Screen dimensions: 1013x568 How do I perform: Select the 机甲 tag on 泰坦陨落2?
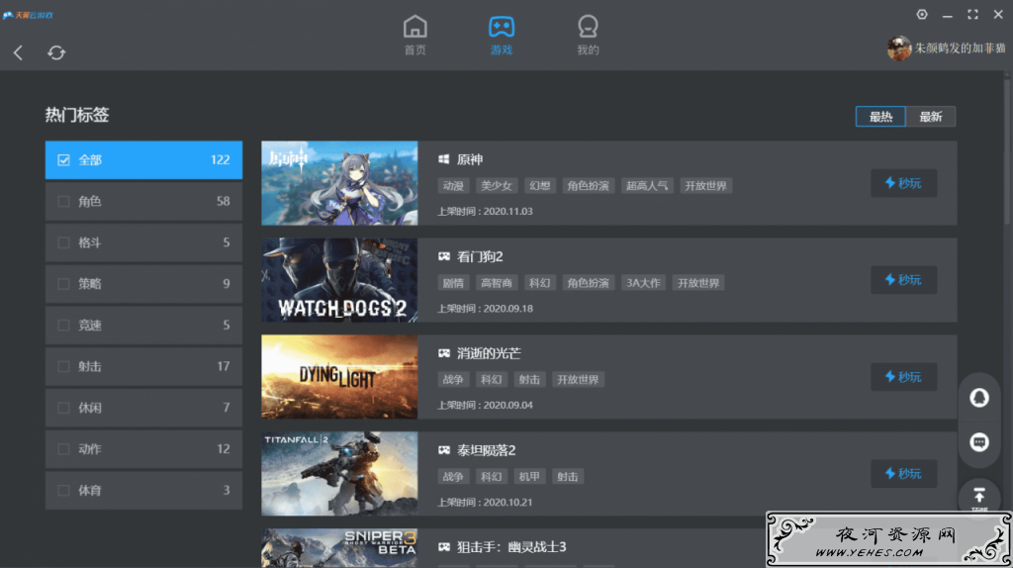[x=529, y=477]
